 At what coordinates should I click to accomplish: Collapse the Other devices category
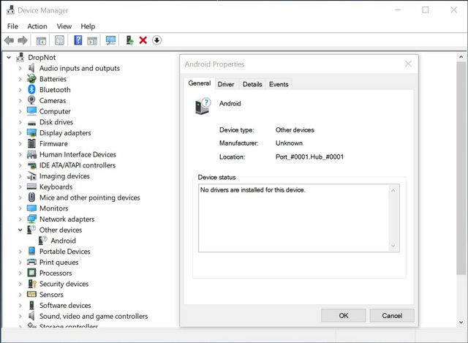20,230
